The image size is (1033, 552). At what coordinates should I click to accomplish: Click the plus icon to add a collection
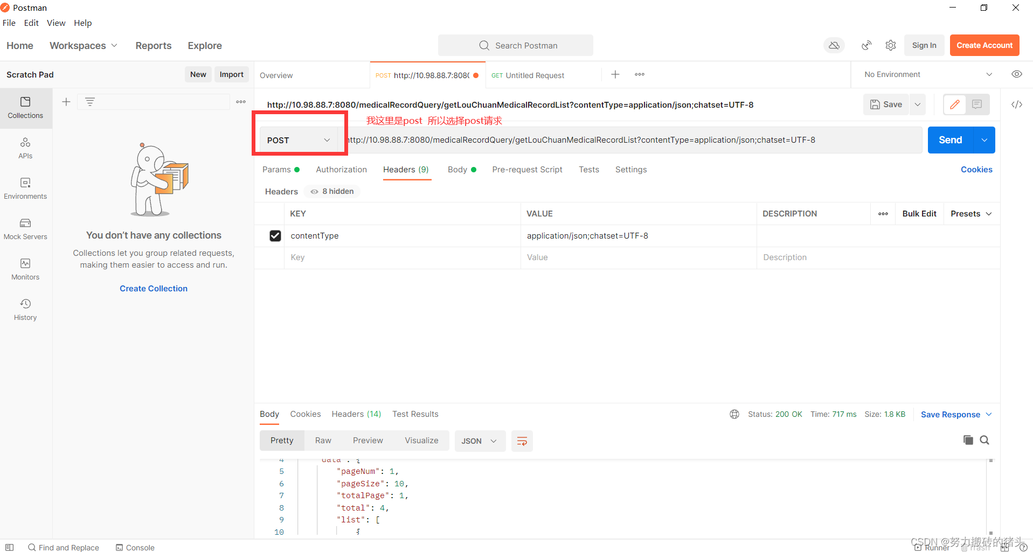(66, 102)
